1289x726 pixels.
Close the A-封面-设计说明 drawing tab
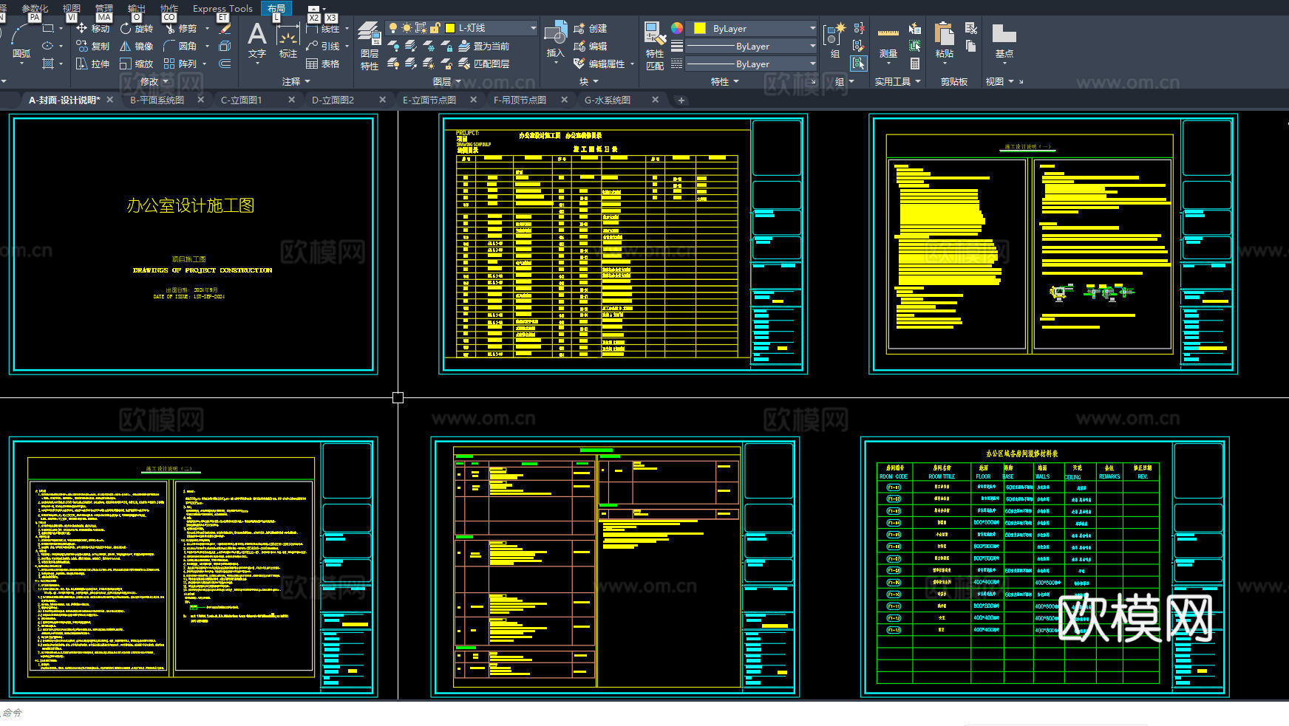pos(110,100)
